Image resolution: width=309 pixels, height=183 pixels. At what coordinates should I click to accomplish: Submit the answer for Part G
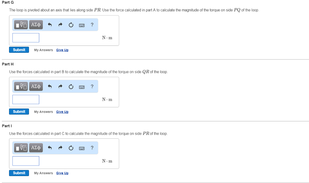[19, 50]
